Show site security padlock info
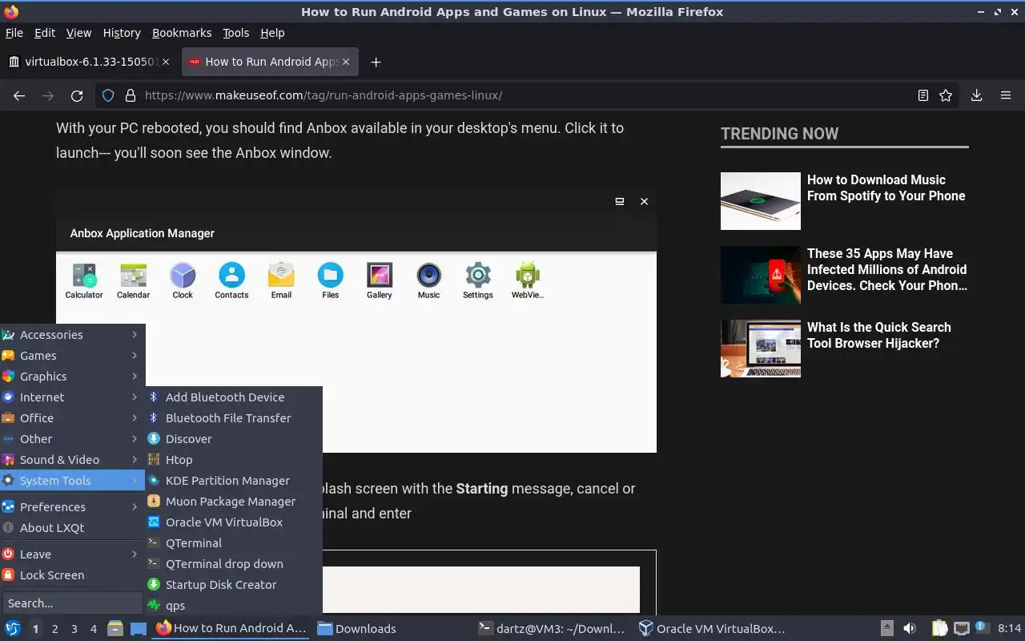Viewport: 1025px width, 641px height. pyautogui.click(x=131, y=95)
